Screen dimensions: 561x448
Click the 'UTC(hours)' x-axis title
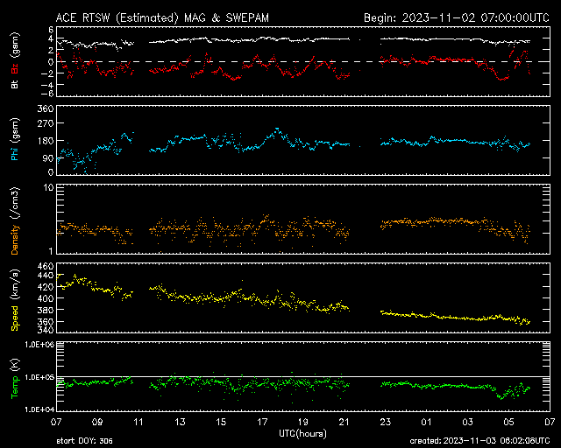click(303, 434)
